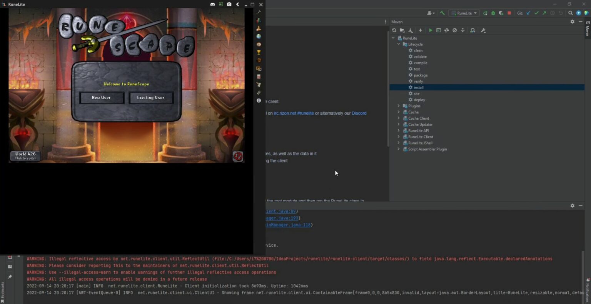Build the project with the hammer icon
The image size is (591, 304).
442,13
